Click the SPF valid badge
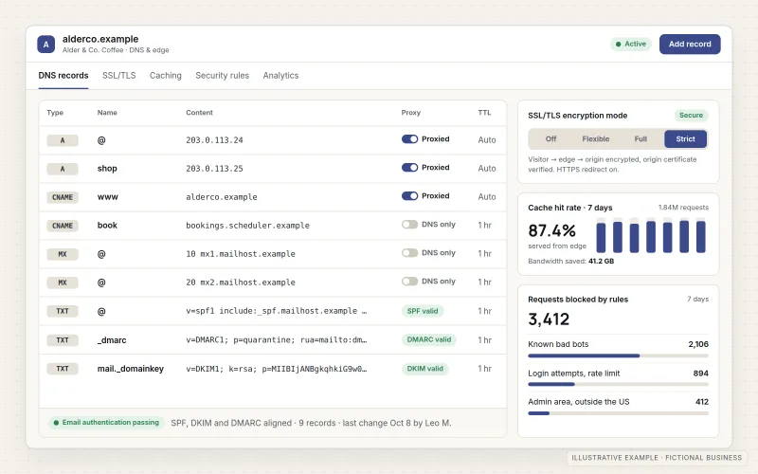This screenshot has width=758, height=474. point(422,311)
